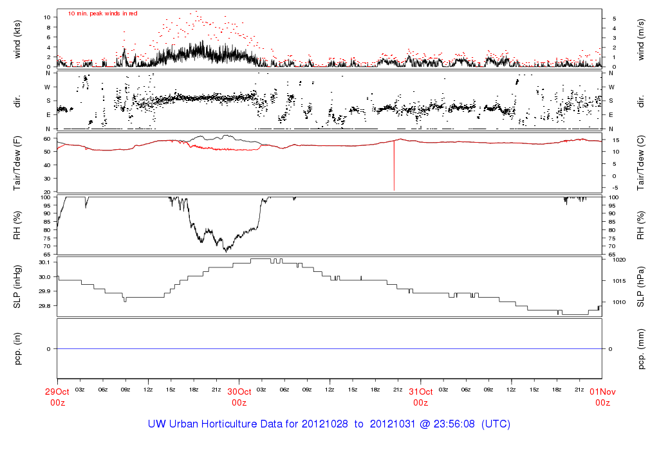Click the left 'dir.' axis label
This screenshot has width=659, height=450.
pos(17,101)
